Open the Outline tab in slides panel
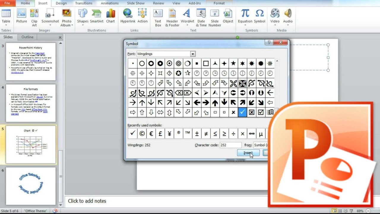Image resolution: width=380 pixels, height=214 pixels. click(27, 37)
